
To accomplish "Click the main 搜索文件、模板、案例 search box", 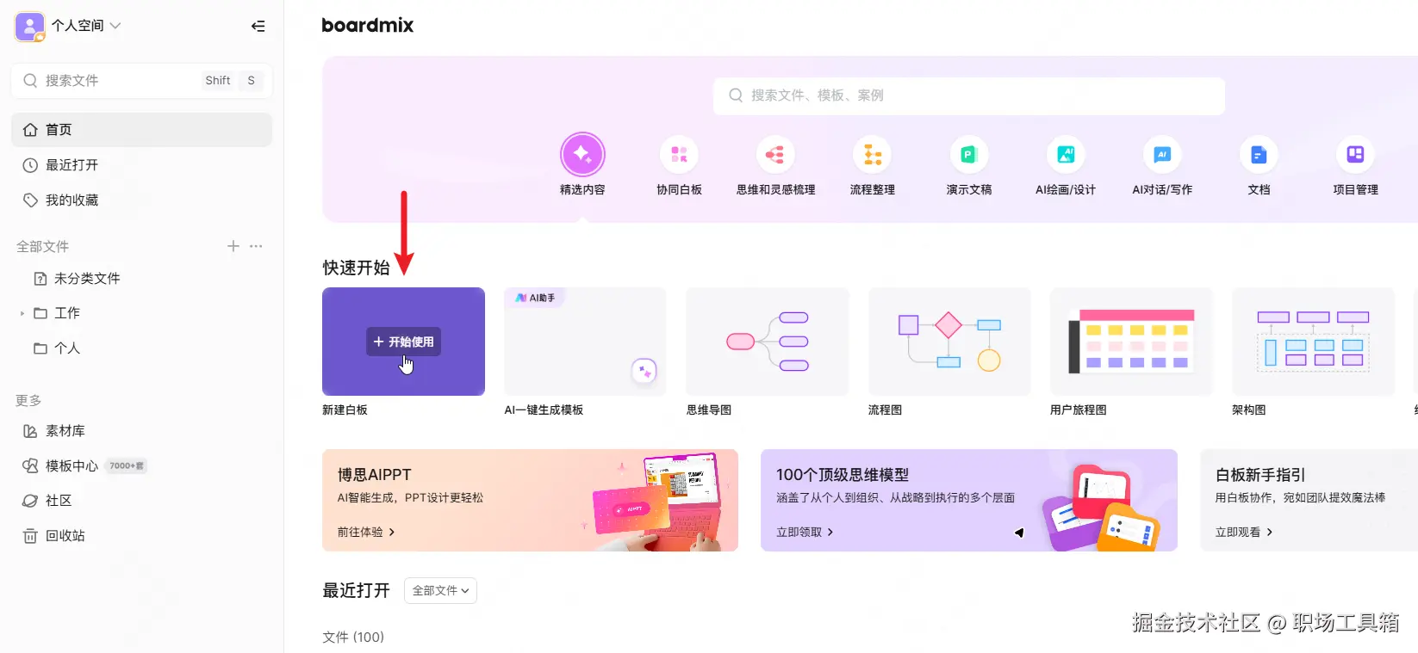I will tap(968, 95).
